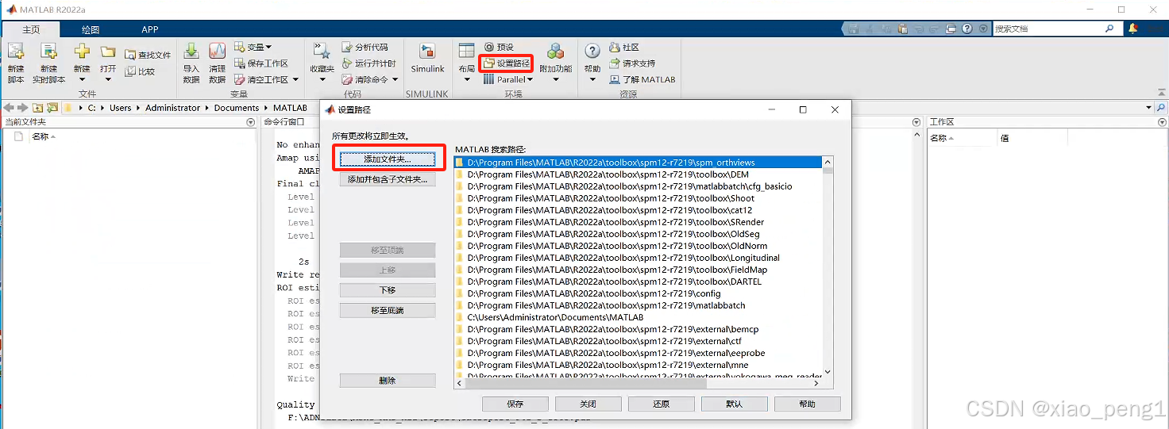
Task: Click the 帮助 question mark icon in ribbon
Action: pos(592,52)
